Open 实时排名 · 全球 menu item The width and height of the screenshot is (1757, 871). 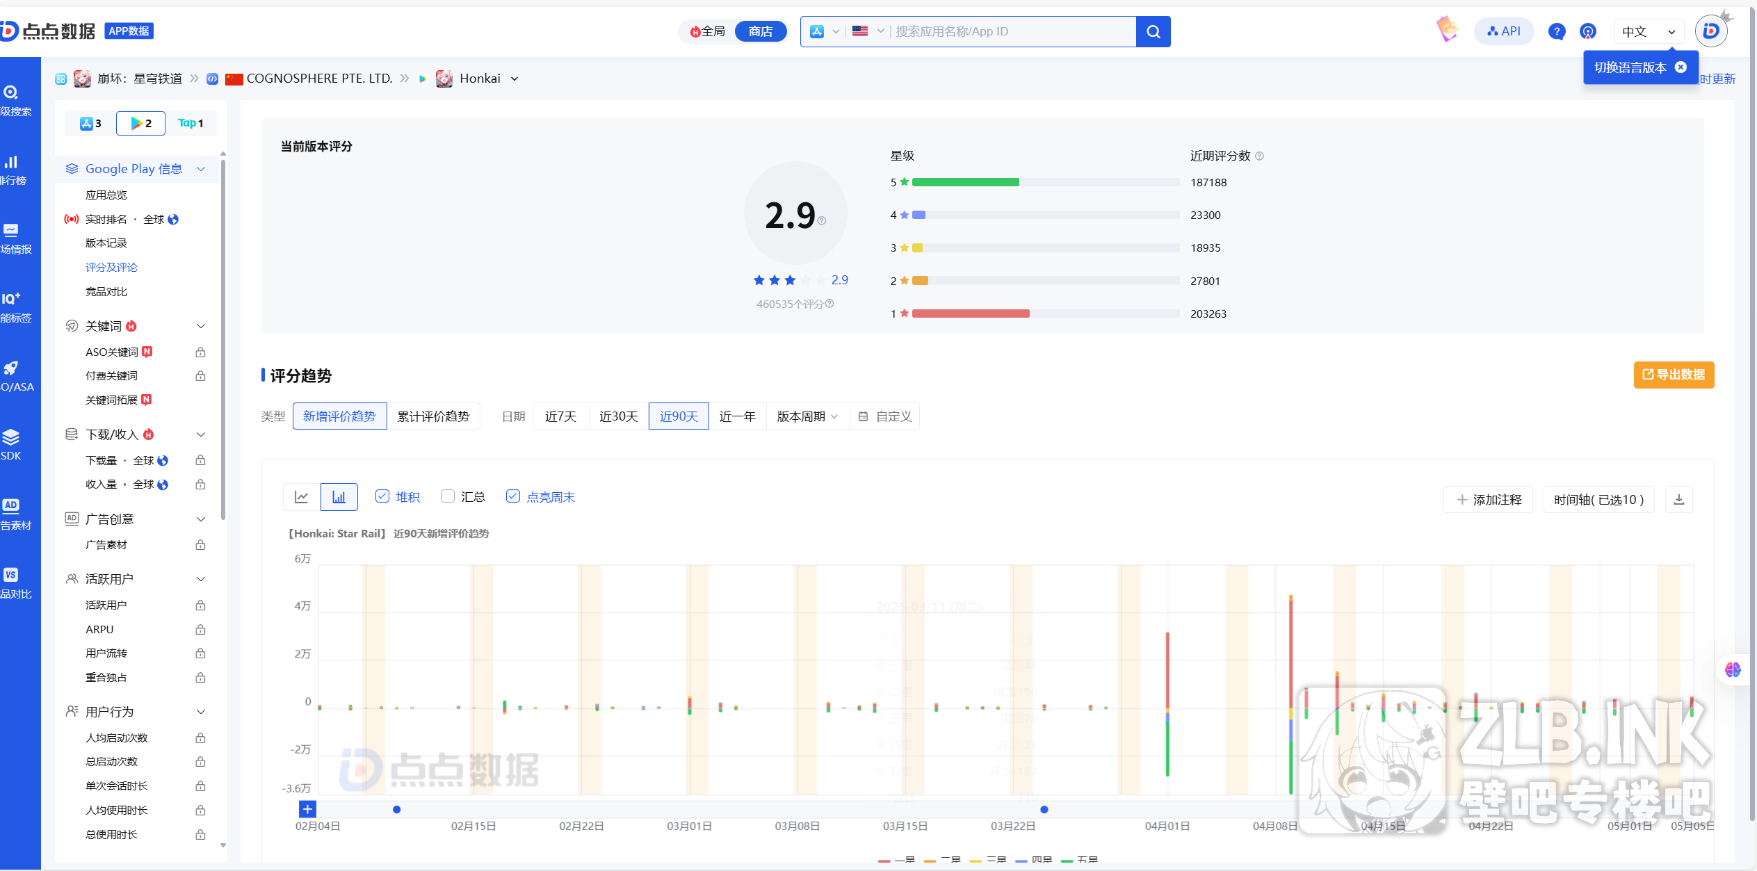tap(131, 220)
